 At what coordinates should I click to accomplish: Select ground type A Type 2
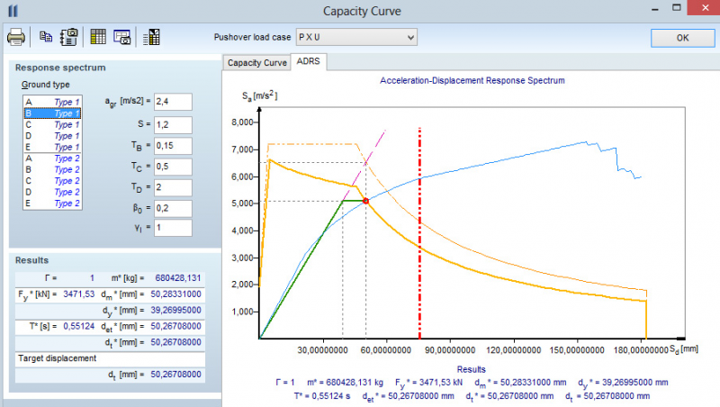tap(52, 158)
